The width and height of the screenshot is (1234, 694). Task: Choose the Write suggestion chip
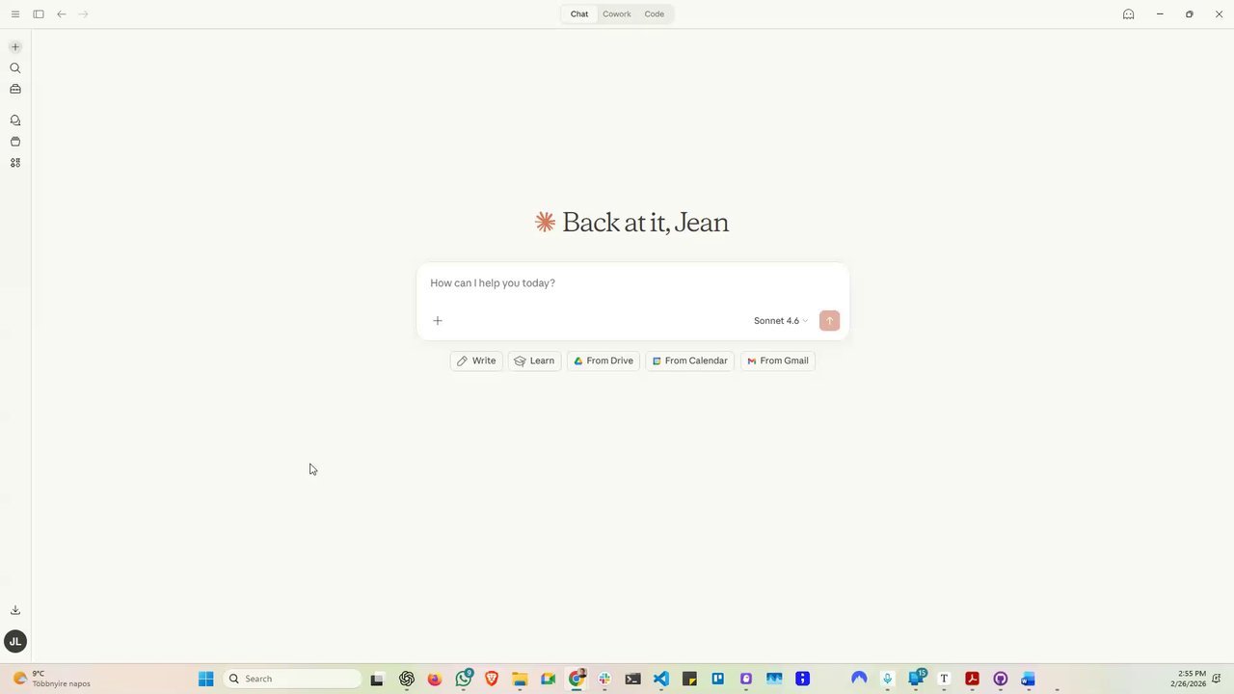pos(476,360)
